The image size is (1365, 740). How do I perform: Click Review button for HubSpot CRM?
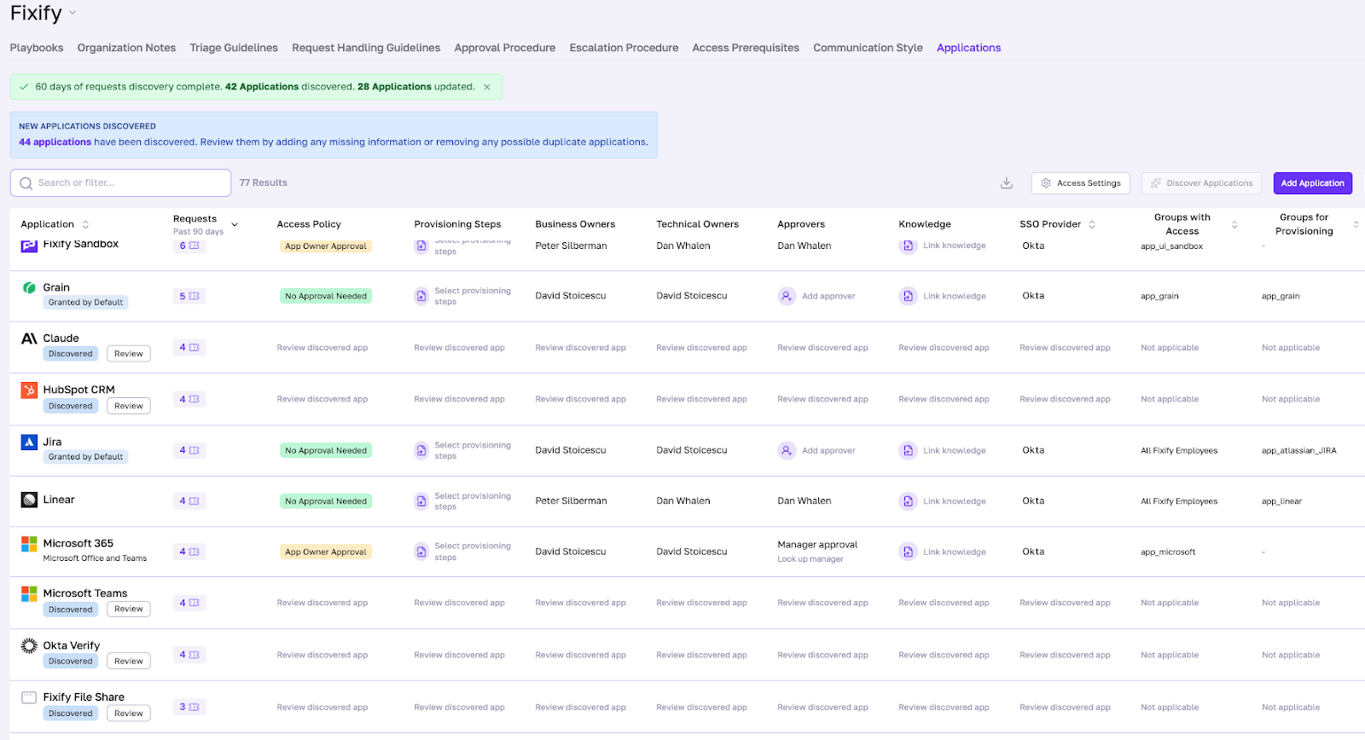(129, 406)
